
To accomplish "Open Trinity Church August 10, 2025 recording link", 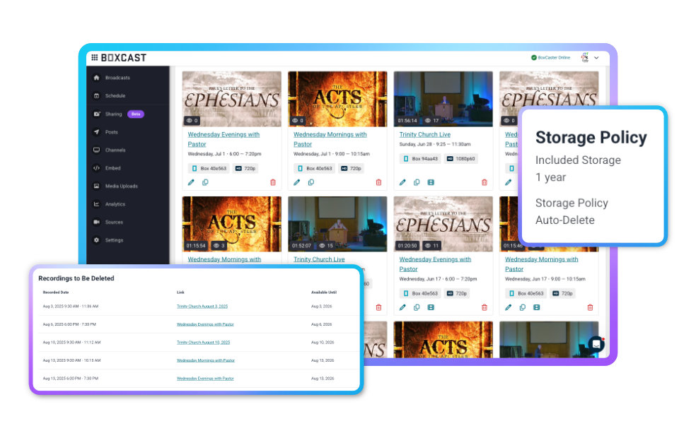I will click(203, 342).
